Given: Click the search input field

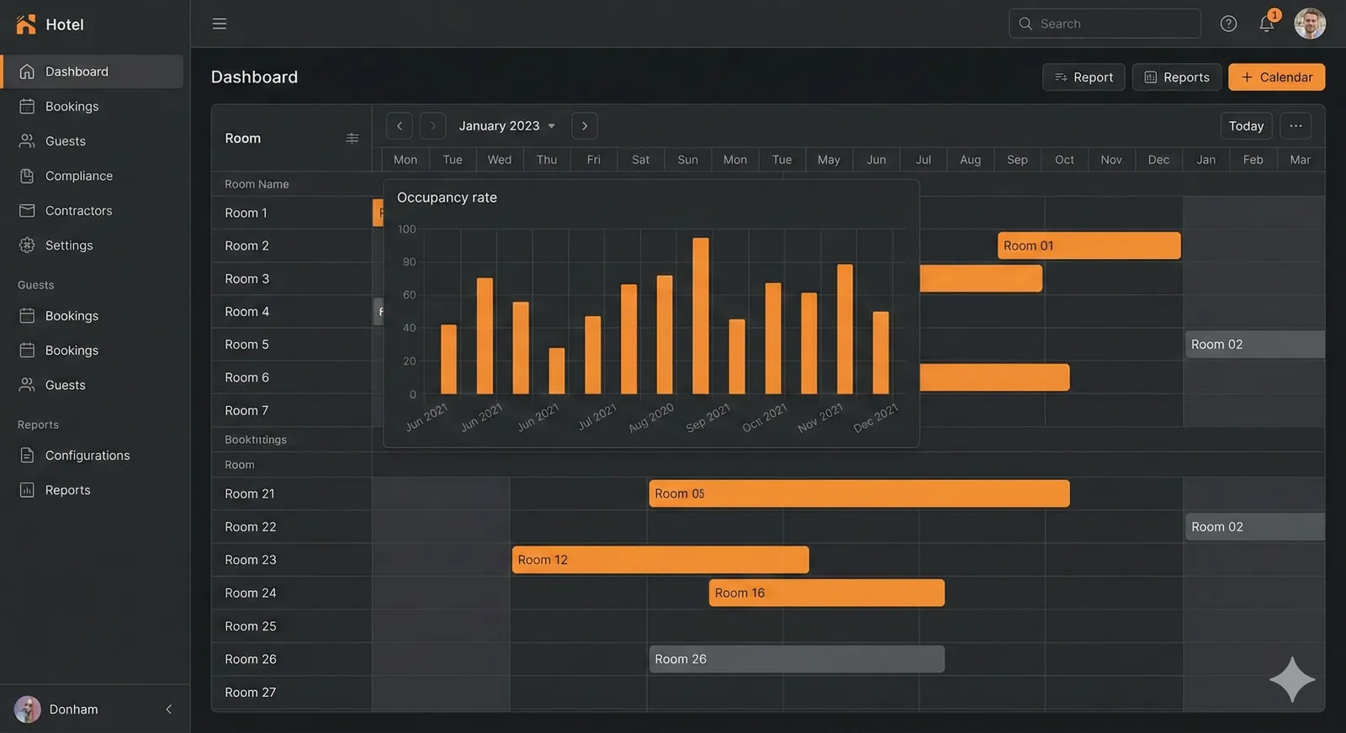Looking at the screenshot, I should click(x=1105, y=24).
